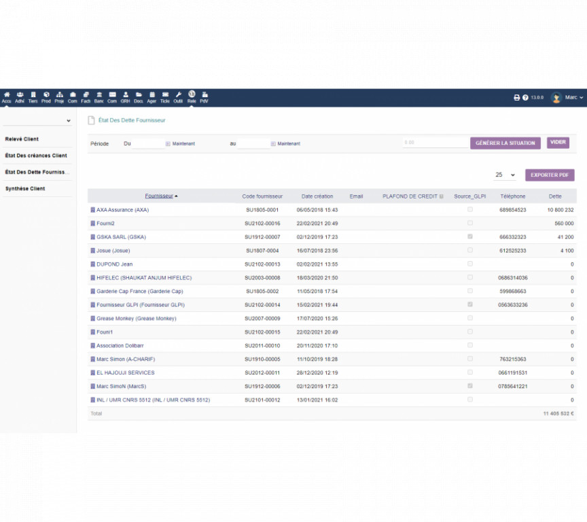This screenshot has height=522, width=587.
Task: Click the help question mark icon
Action: point(525,98)
